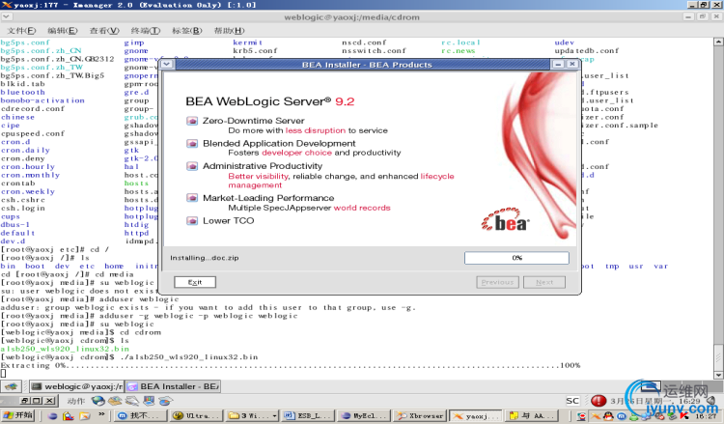Open the 帮助(H) menu in terminal
This screenshot has height=424, width=724.
pyautogui.click(x=229, y=31)
